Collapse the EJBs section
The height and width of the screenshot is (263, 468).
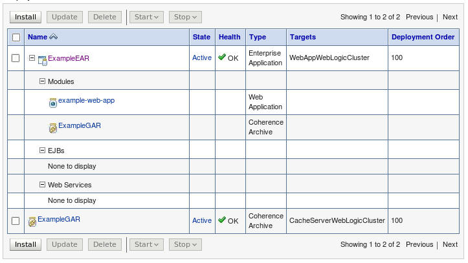pos(43,151)
